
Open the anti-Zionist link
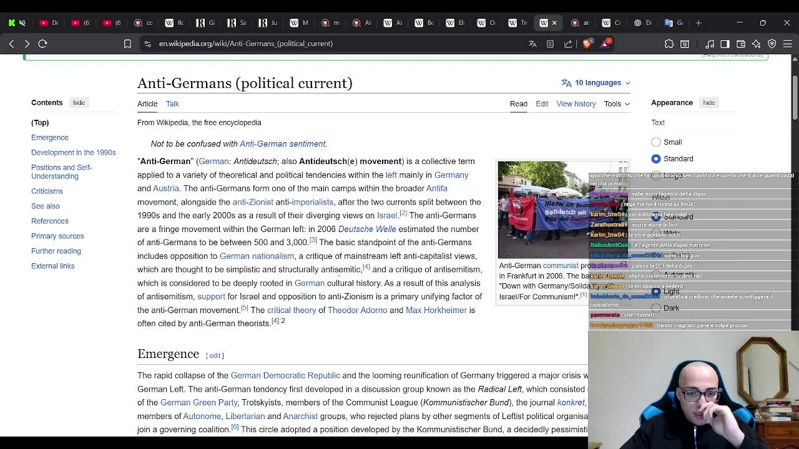pos(253,203)
